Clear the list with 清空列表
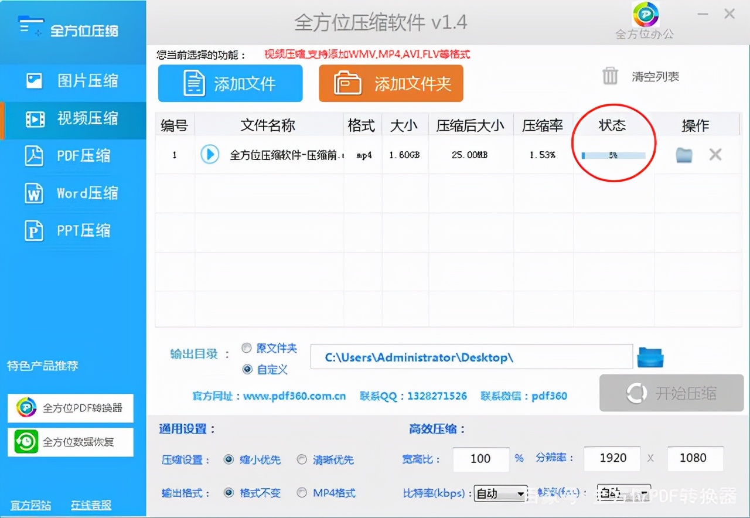The image size is (750, 518). click(656, 77)
